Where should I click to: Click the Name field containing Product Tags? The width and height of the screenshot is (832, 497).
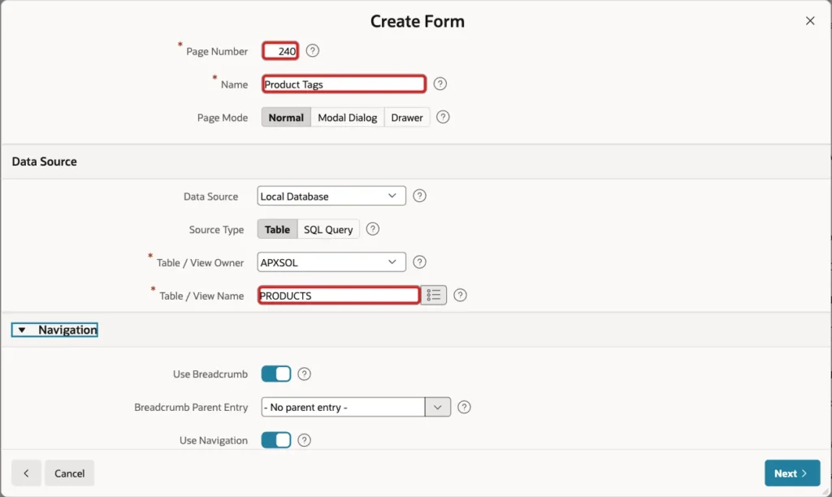[344, 84]
